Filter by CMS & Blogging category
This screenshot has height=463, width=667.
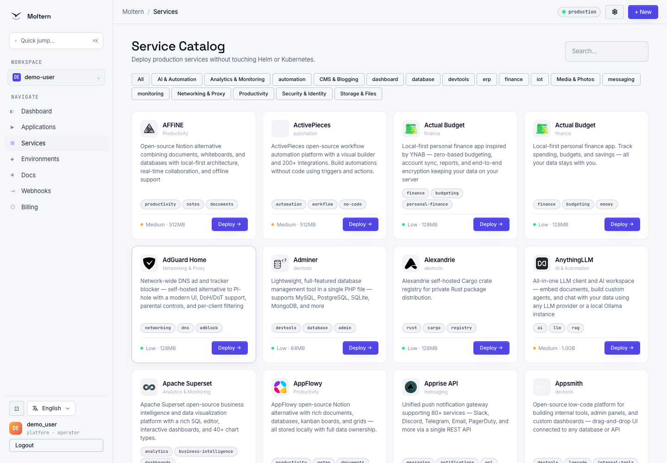(339, 80)
